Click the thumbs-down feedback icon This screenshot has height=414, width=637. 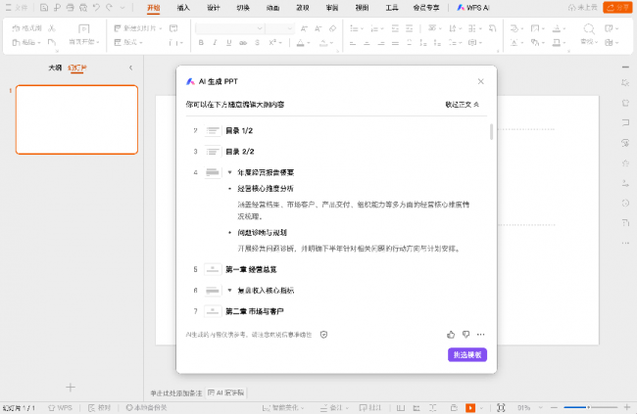coord(465,335)
